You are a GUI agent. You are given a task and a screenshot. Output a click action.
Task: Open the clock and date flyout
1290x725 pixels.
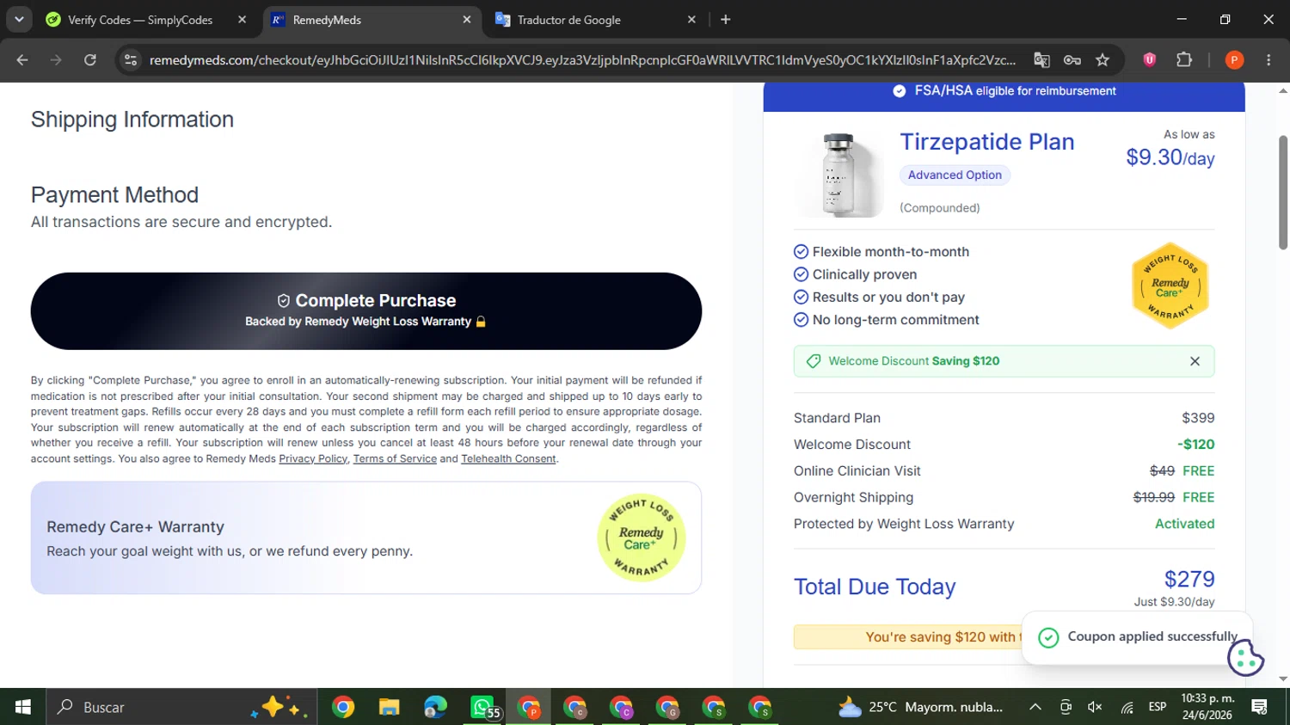[x=1207, y=707]
